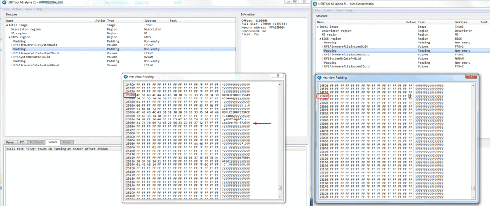Collapse BIOS region node in bios-Extracted.bin tree
The width and height of the screenshot is (490, 206).
click(x=320, y=39)
